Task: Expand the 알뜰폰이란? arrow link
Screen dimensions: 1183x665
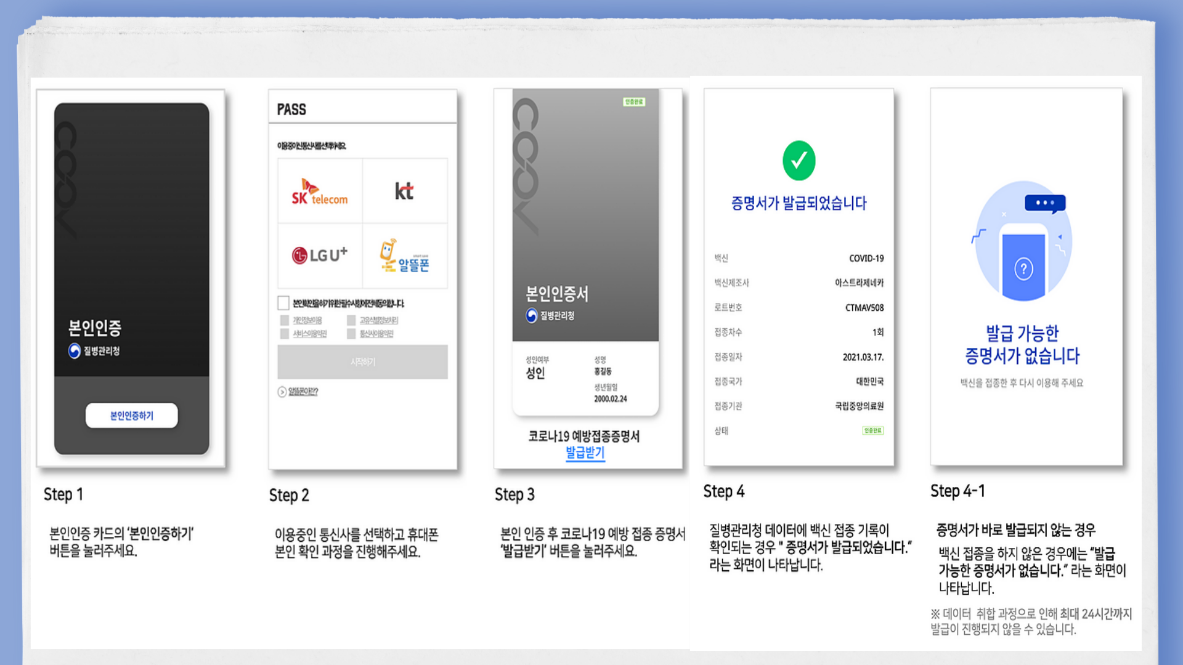Action: 282,392
